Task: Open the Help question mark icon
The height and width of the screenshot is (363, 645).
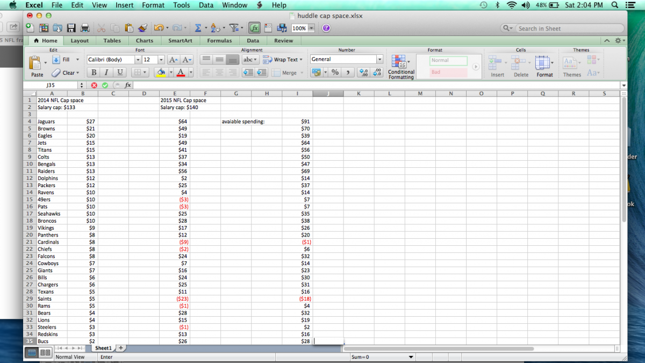Action: [326, 28]
